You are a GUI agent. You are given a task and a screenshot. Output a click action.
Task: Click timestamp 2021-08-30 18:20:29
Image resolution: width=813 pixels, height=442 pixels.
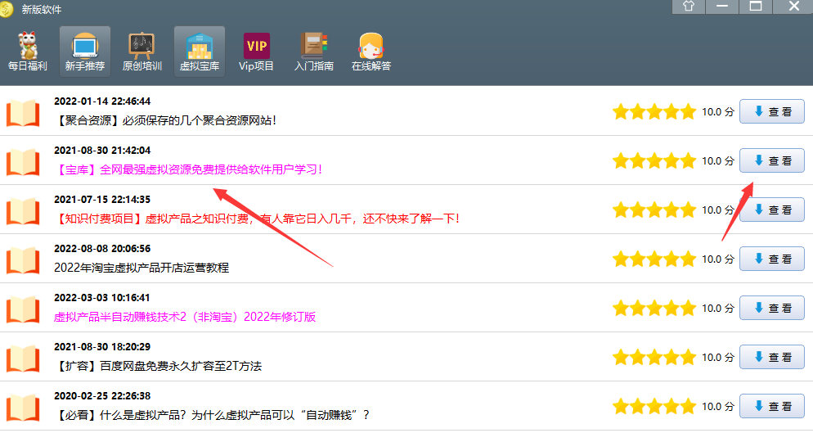[102, 347]
